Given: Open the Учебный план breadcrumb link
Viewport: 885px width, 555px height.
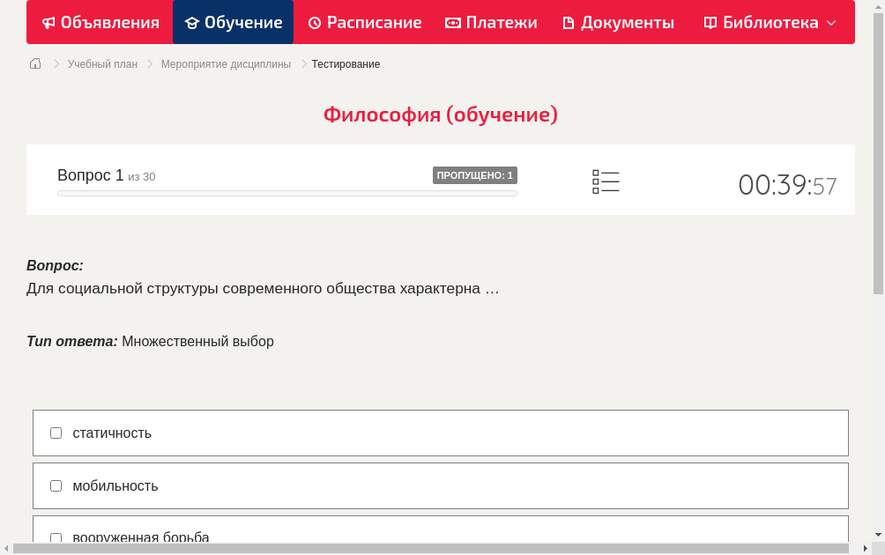Looking at the screenshot, I should 100,63.
